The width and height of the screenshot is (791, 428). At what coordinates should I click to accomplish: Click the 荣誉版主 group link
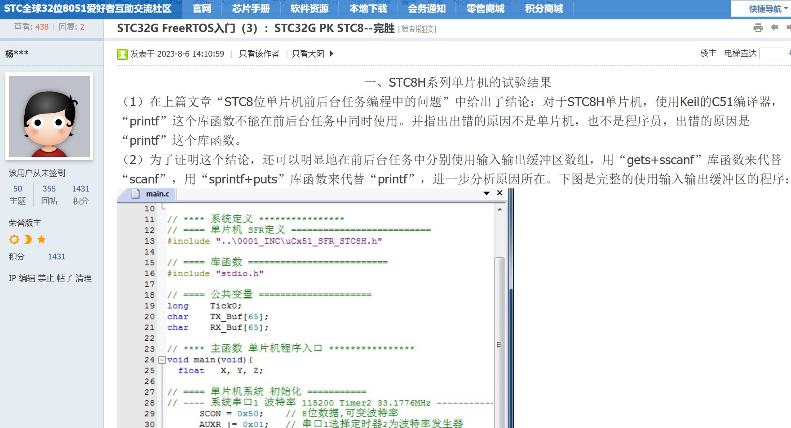point(25,223)
